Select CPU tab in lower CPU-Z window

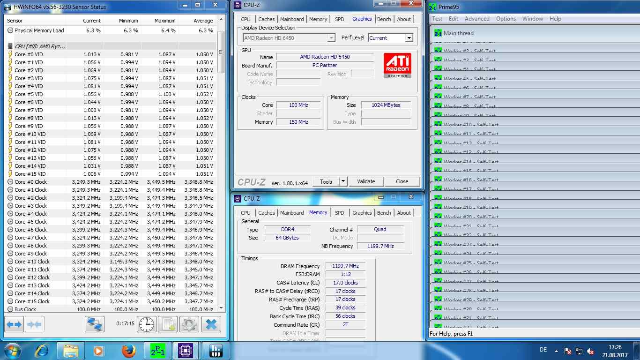point(246,213)
